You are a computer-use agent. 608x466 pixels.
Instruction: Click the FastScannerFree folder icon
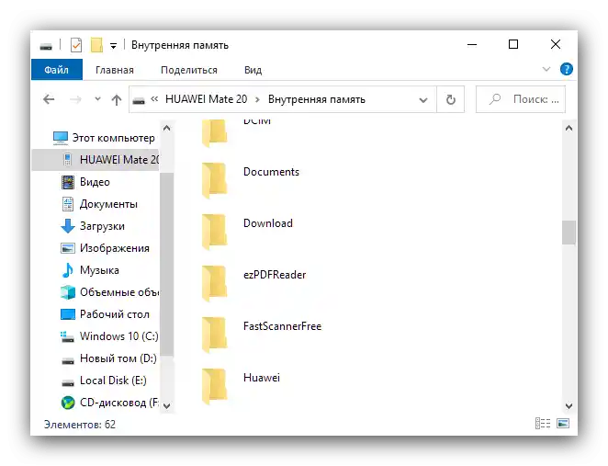[214, 335]
